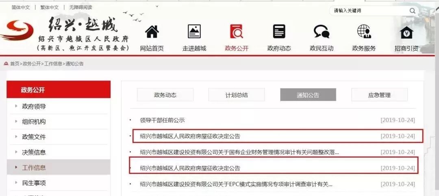Switch language to 繁体中文
Screen dimensions: 439x196
tap(50, 7)
